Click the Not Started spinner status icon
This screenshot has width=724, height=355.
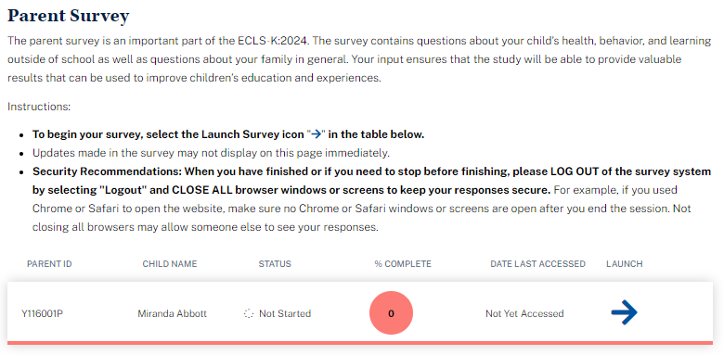pos(249,314)
